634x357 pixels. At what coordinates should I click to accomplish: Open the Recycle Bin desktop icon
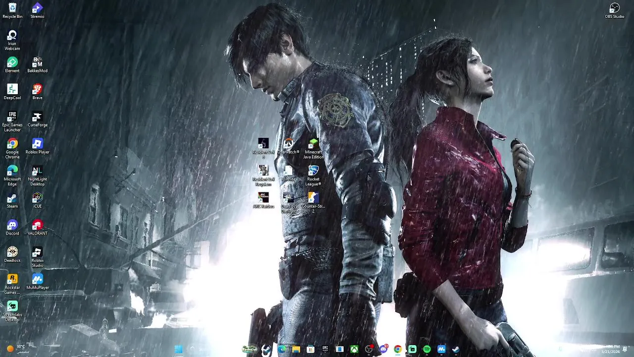pos(12,11)
